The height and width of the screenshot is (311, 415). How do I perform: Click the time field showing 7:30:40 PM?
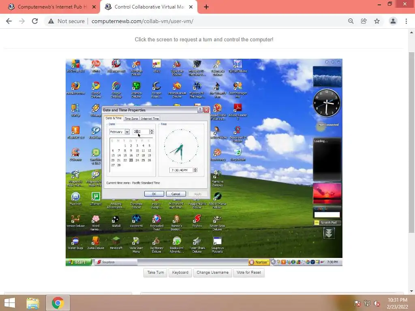point(181,170)
